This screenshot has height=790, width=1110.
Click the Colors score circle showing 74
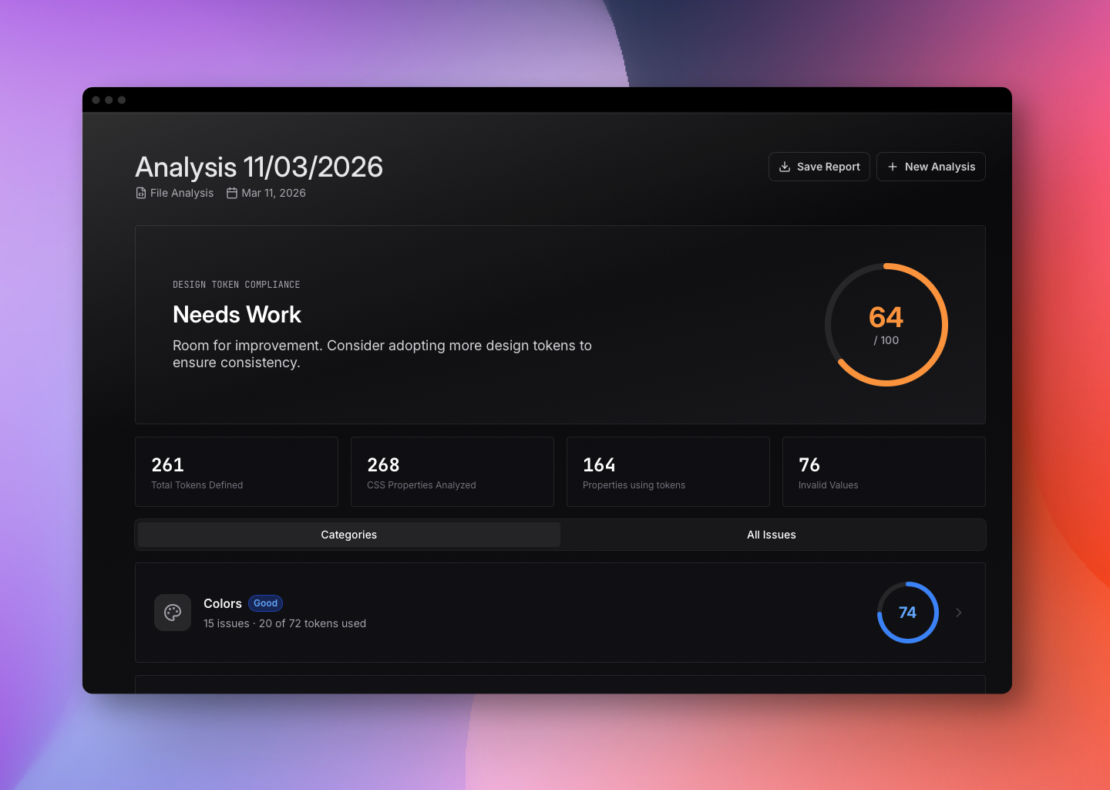(x=907, y=613)
